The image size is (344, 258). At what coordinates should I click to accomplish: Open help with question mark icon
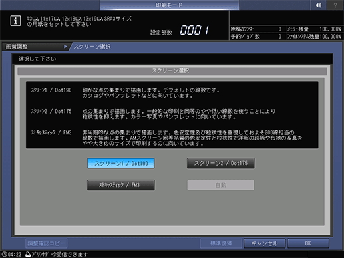335,5
